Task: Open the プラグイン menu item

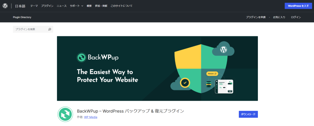Action: tap(47, 6)
